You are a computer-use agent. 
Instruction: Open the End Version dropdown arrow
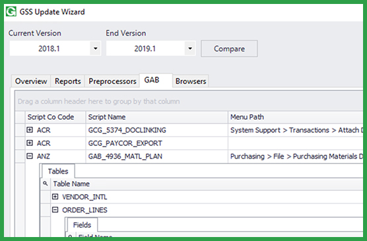point(190,48)
